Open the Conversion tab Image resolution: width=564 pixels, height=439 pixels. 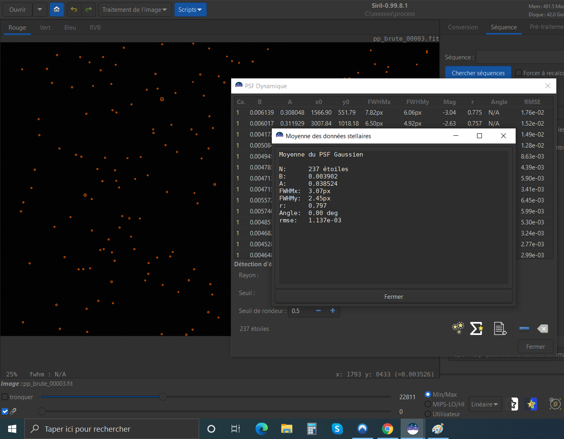(463, 27)
